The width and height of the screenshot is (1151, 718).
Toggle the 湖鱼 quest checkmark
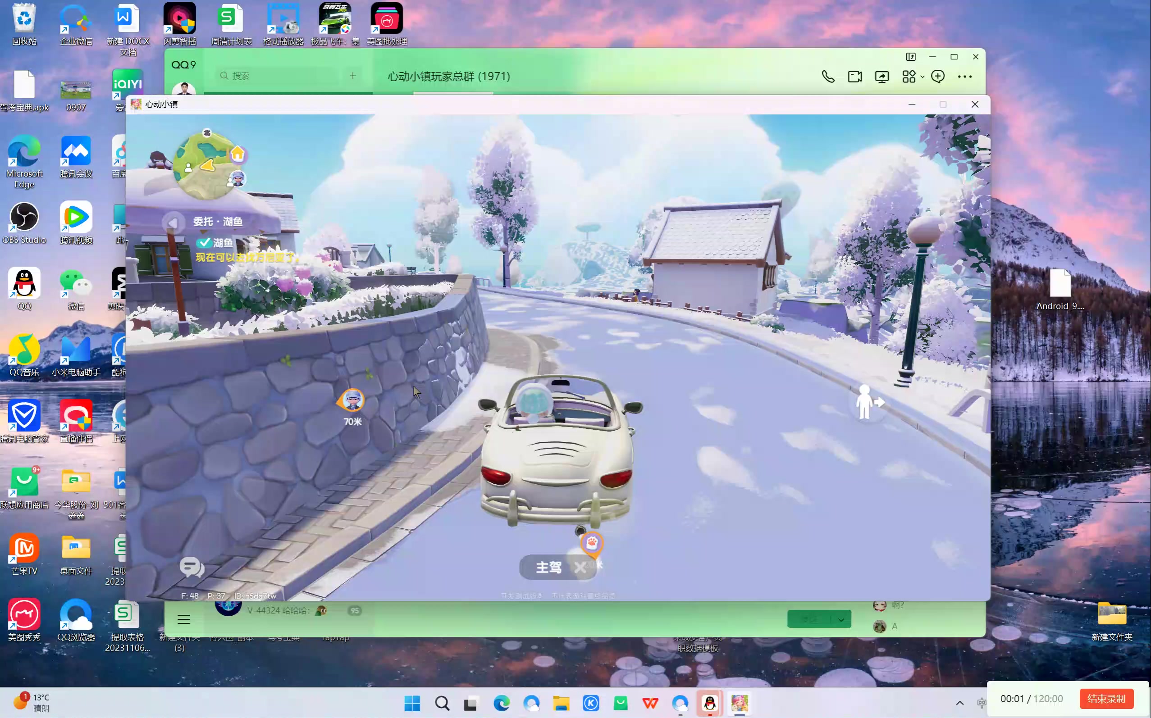(x=204, y=243)
